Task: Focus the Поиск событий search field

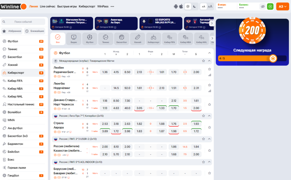Action: pyautogui.click(x=23, y=22)
